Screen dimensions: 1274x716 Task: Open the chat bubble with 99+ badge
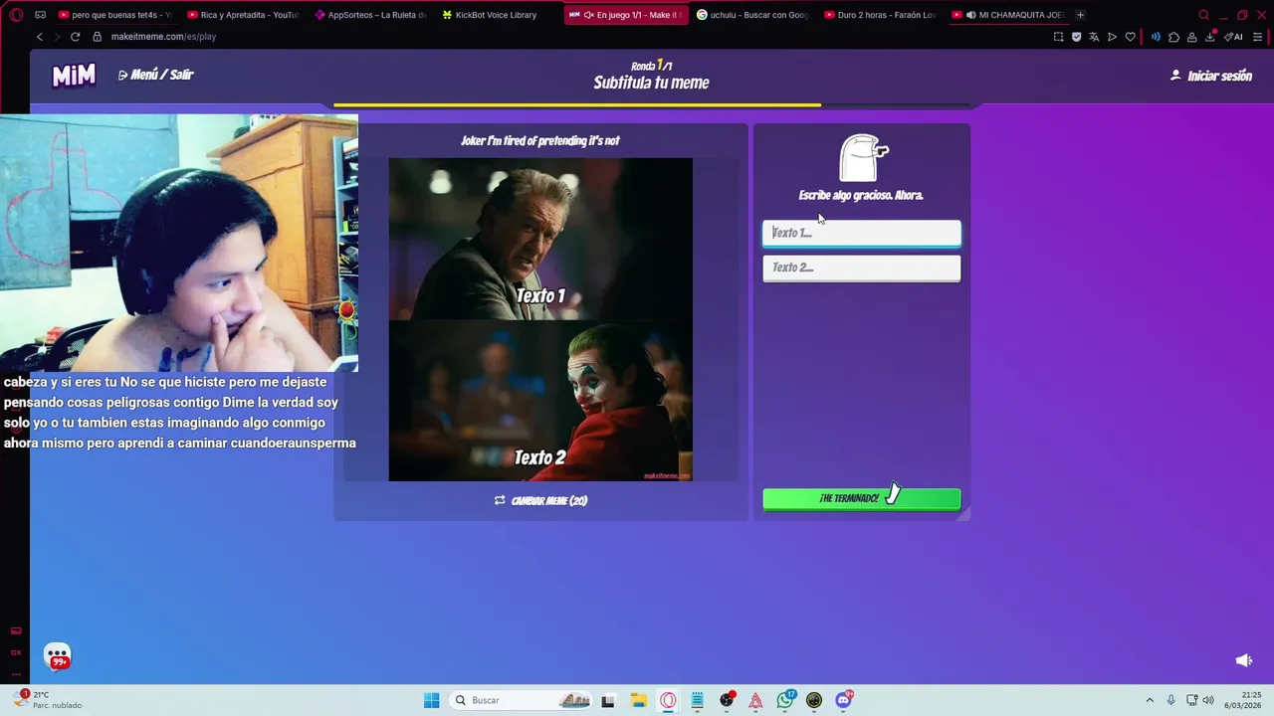tap(58, 656)
